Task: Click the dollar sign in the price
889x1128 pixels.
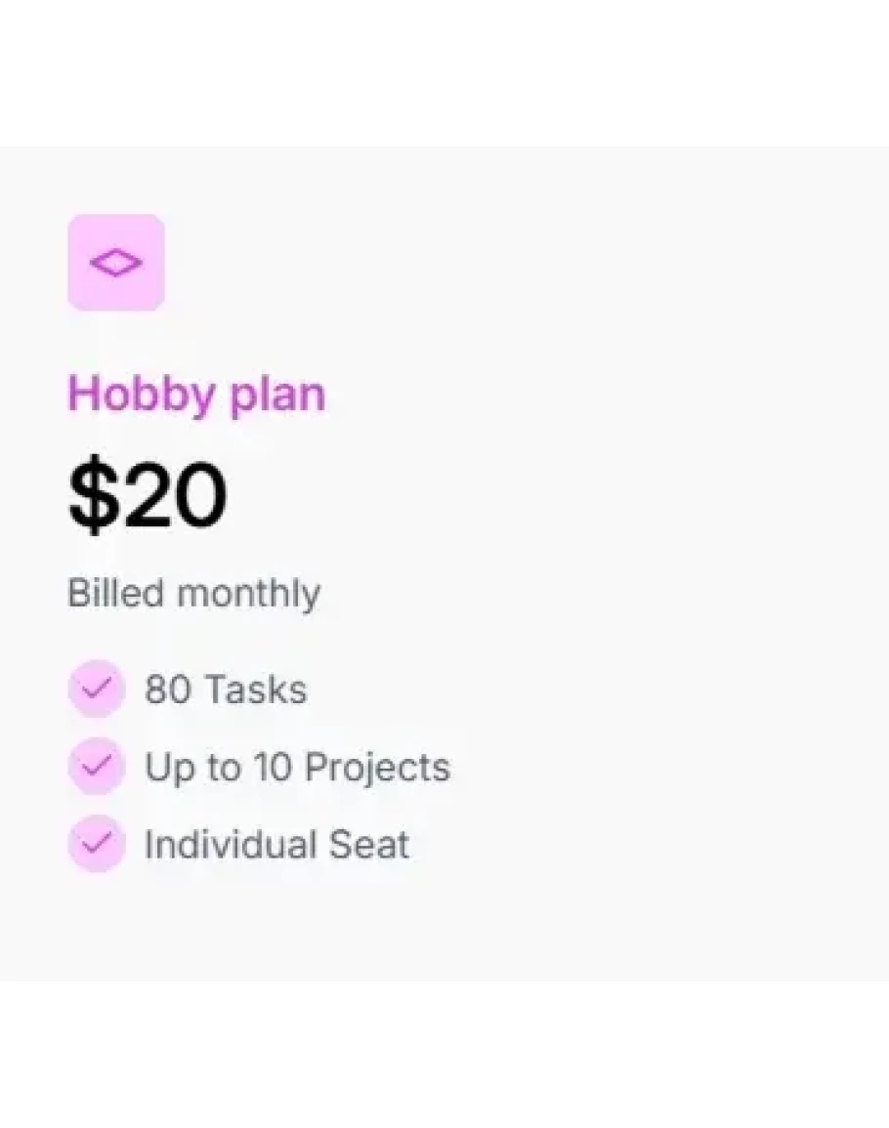Action: click(88, 497)
